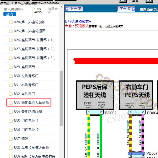The height and width of the screenshot is (158, 158).
Task: Open B30-左侧滑移门 diagram
Action: tap(26, 76)
